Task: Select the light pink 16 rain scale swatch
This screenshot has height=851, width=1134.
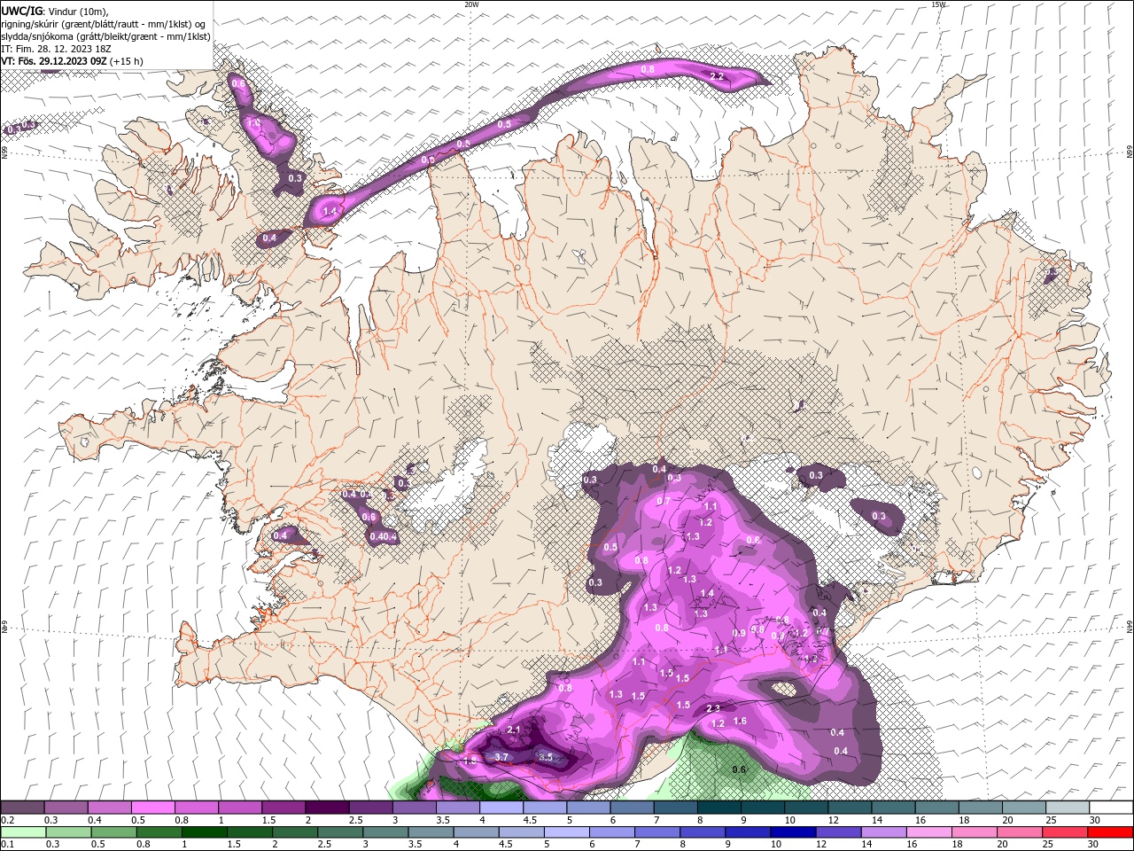Action: tap(929, 832)
